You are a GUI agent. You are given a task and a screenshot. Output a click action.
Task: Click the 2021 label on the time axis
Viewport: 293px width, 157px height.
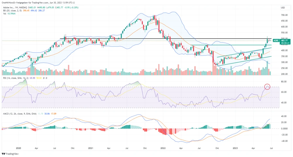pyautogui.click(x=91, y=148)
